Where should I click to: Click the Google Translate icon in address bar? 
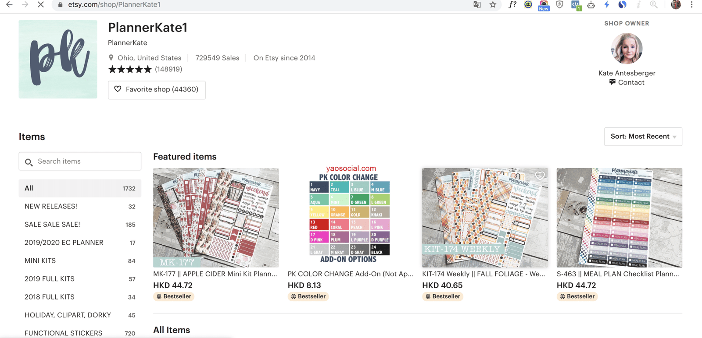(477, 5)
